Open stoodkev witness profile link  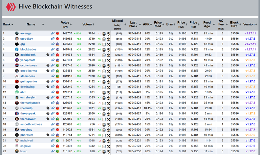point(26,39)
